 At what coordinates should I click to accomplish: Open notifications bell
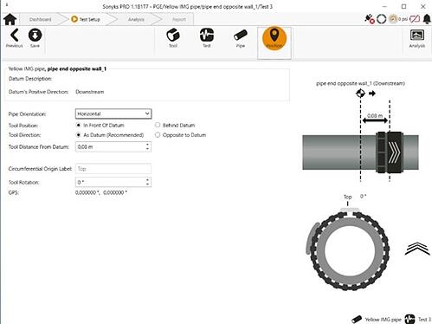pos(427,19)
